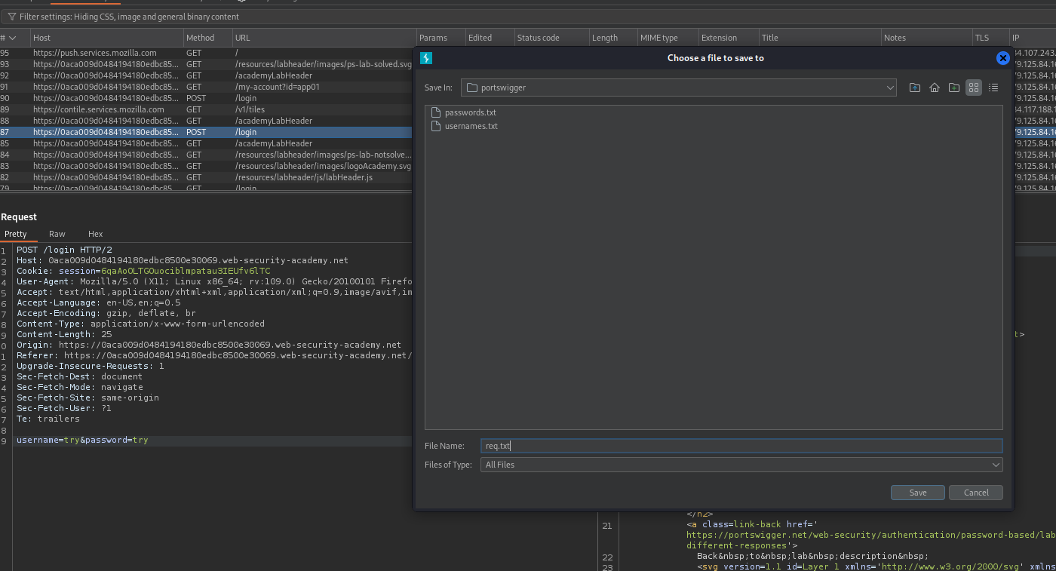Cancel the file save dialog
The image size is (1056, 571).
coord(976,493)
